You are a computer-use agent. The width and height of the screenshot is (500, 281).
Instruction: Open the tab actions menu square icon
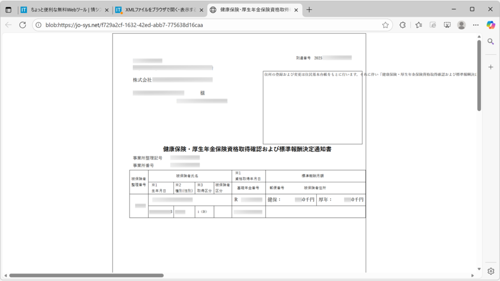7,9
